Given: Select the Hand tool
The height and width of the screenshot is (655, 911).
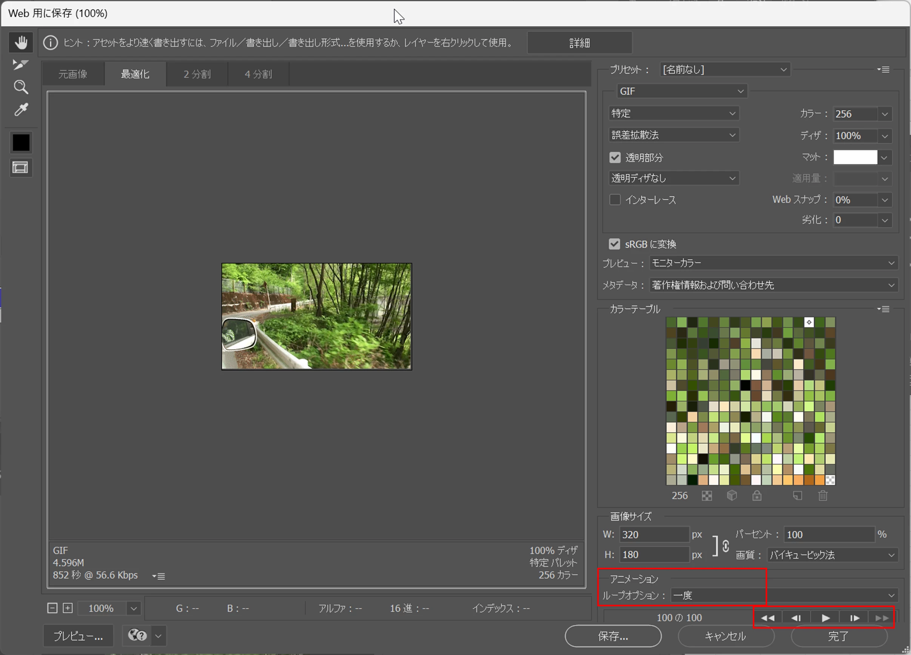Looking at the screenshot, I should coord(21,42).
